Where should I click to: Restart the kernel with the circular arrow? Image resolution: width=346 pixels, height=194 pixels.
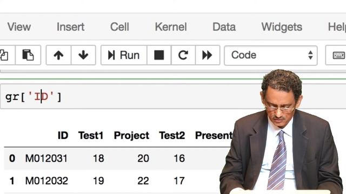pos(183,55)
